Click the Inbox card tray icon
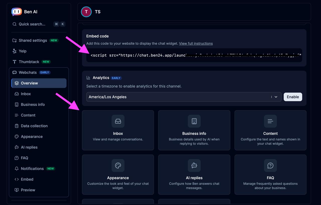 (x=118, y=121)
